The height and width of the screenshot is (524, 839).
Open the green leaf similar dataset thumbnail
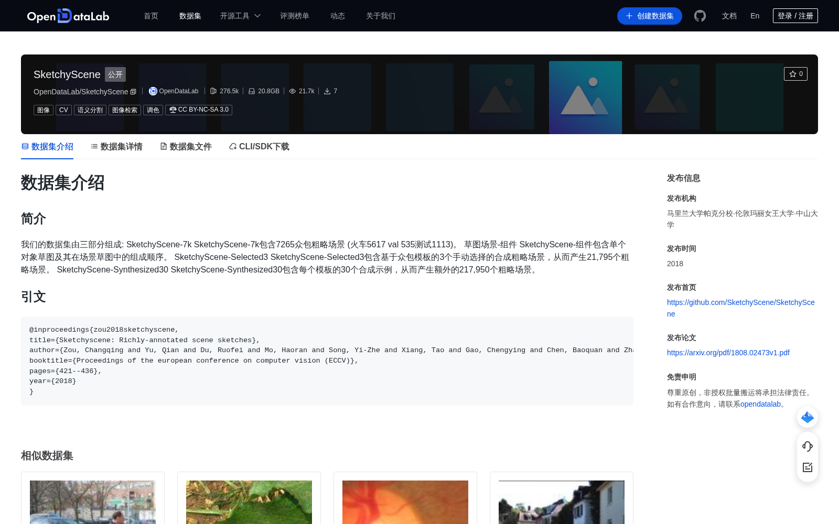(x=249, y=502)
